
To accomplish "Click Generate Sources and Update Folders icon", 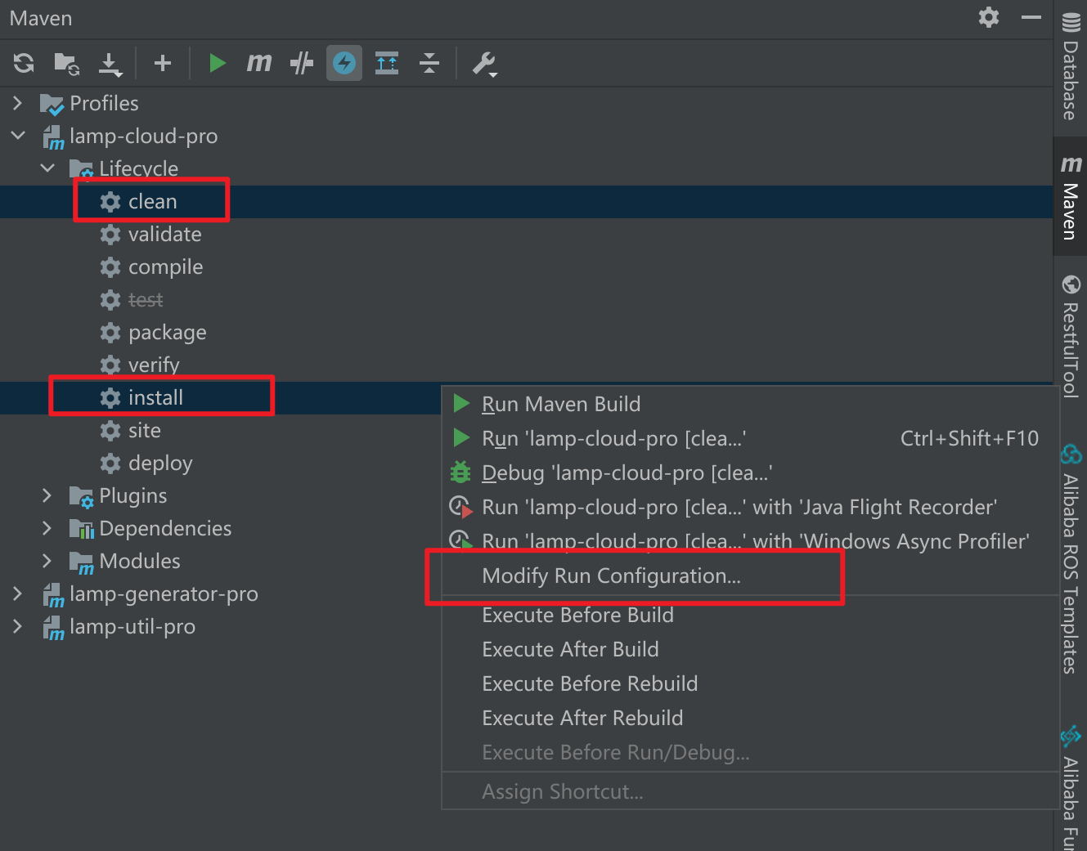I will [x=66, y=63].
